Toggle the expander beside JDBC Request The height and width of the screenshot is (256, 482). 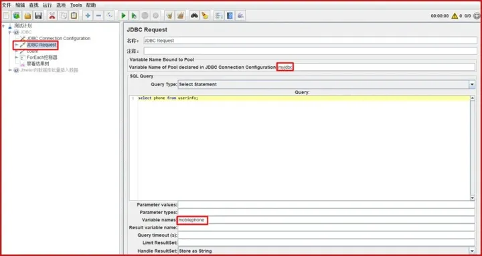click(16, 45)
